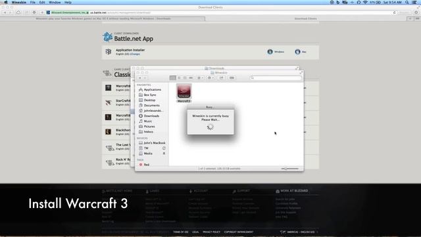Click the Finder edit tags button
The image size is (421, 237).
coord(232,78)
